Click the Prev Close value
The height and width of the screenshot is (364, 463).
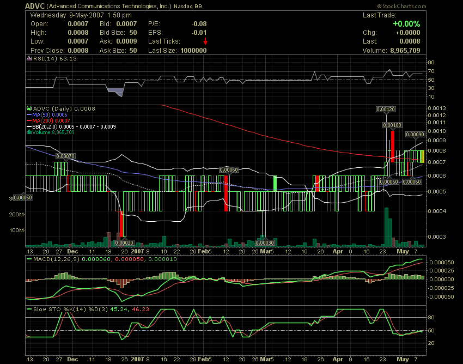point(78,51)
